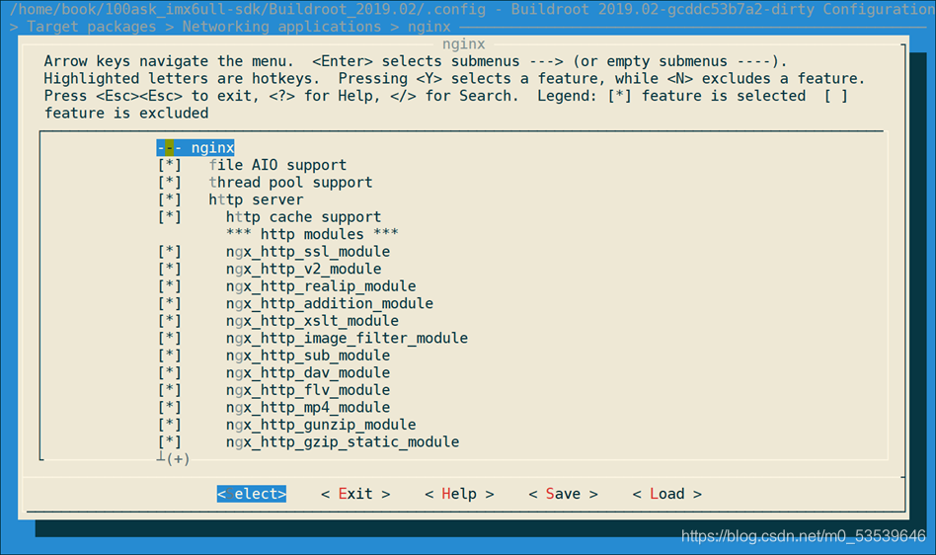The width and height of the screenshot is (936, 555).
Task: Click '*** http modules ***' heading text
Action: [x=312, y=234]
